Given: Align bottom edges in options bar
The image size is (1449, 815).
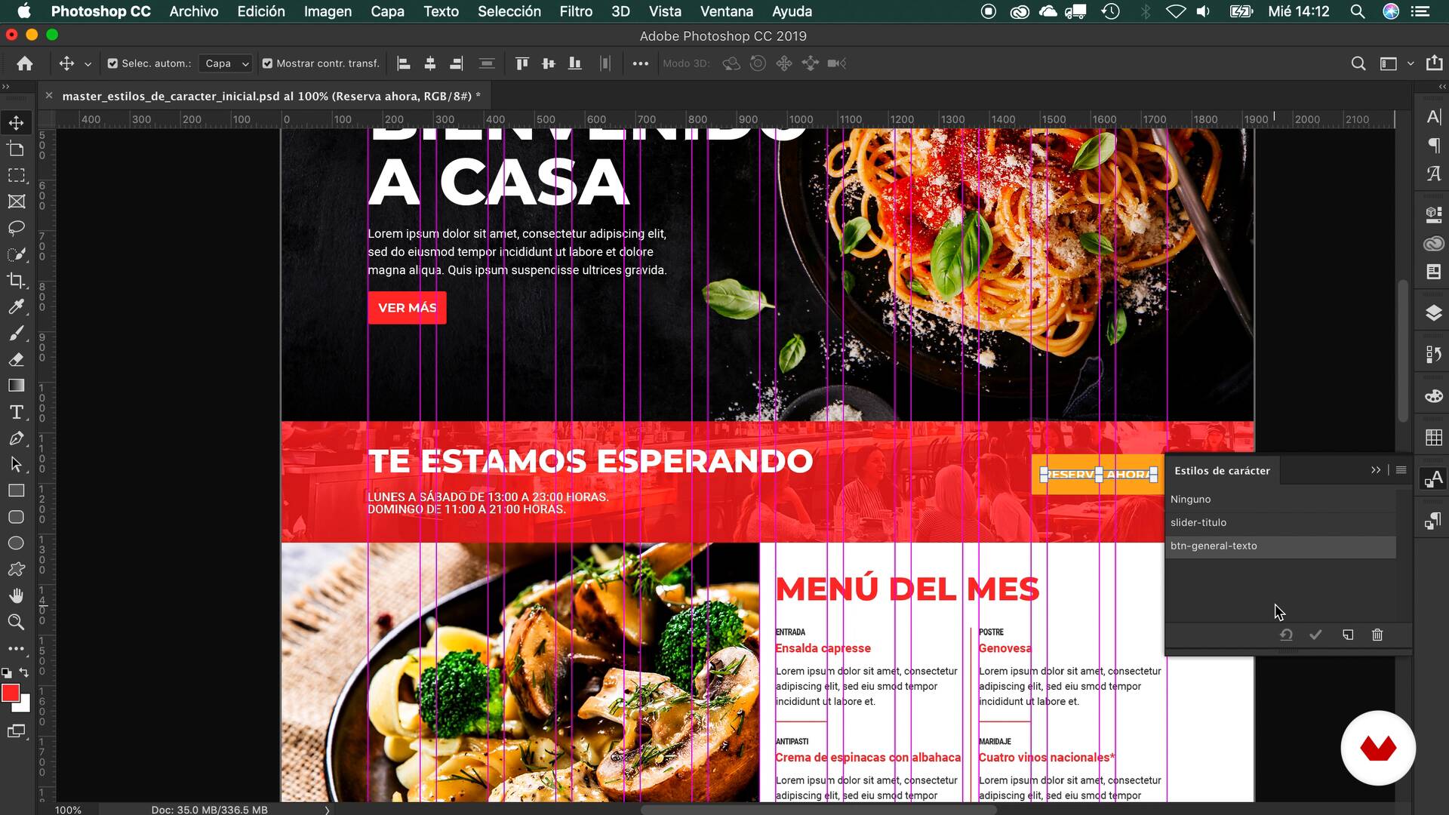Looking at the screenshot, I should coord(575,63).
